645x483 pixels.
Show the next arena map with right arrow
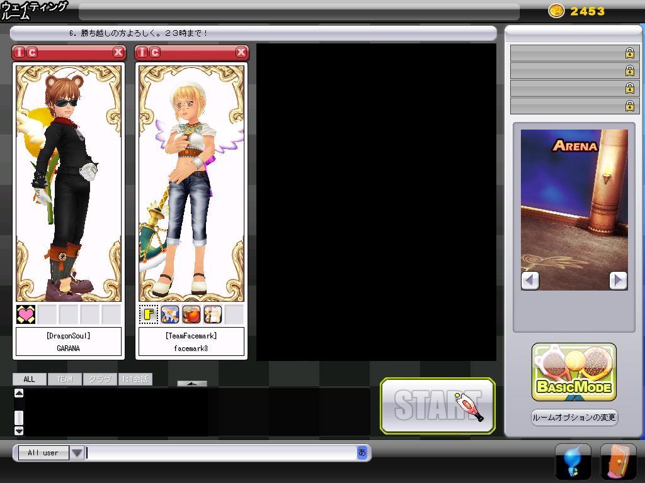(618, 280)
